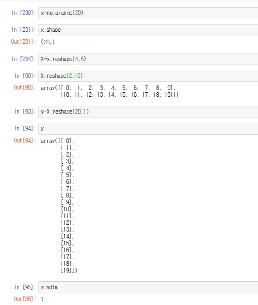This screenshot has height=305, width=258.
Task: Click the [ 9], output row
Action: coord(68,202)
